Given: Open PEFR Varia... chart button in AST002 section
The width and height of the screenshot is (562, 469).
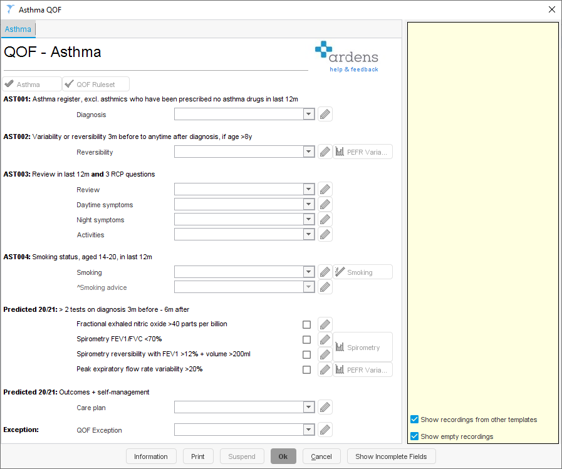Looking at the screenshot, I should [363, 152].
